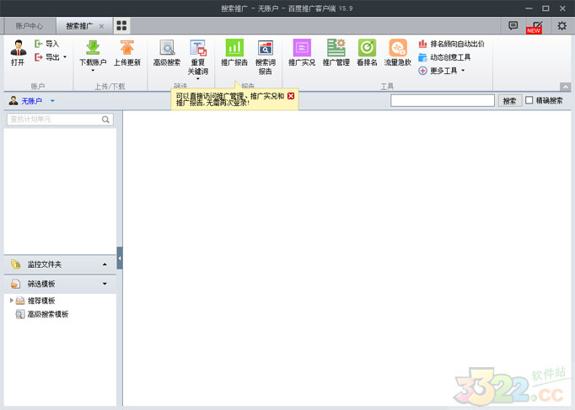Image resolution: width=575 pixels, height=410 pixels.
Task: Open the message feedback icon
Action: 513,25
